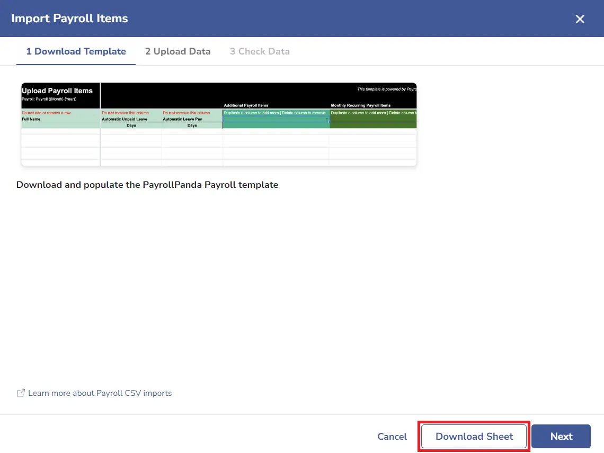Click the Import Payroll Items dialog title

69,19
